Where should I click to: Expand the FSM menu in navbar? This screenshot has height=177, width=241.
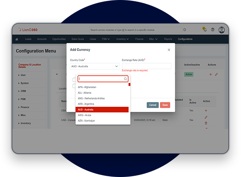tap(105, 39)
